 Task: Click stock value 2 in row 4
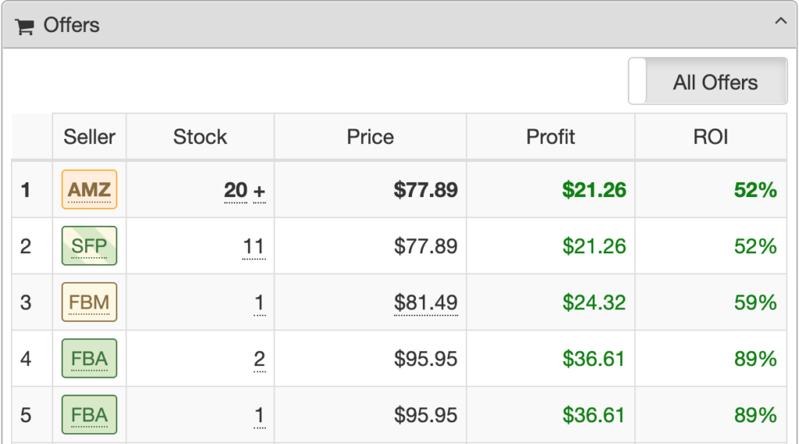(259, 359)
